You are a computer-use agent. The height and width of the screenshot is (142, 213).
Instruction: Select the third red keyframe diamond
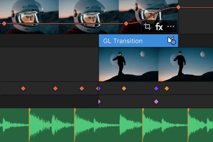tap(82, 88)
